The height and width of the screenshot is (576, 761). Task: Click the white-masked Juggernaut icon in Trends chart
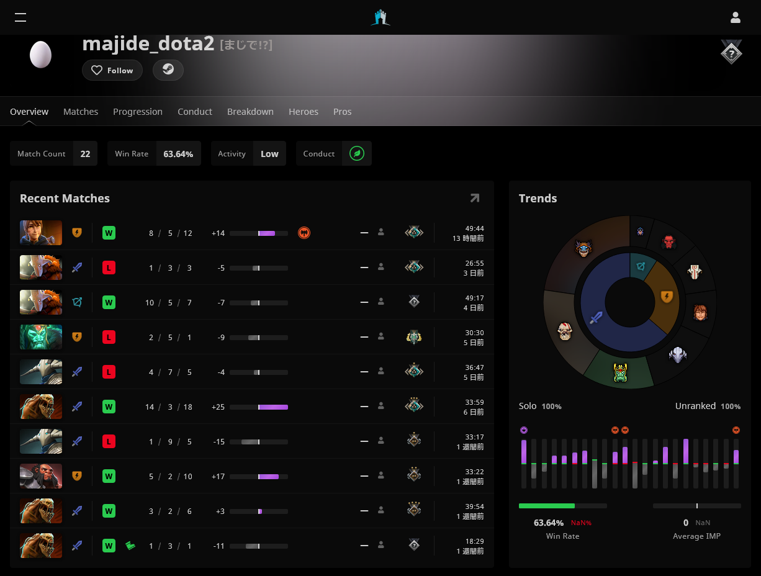click(x=694, y=272)
